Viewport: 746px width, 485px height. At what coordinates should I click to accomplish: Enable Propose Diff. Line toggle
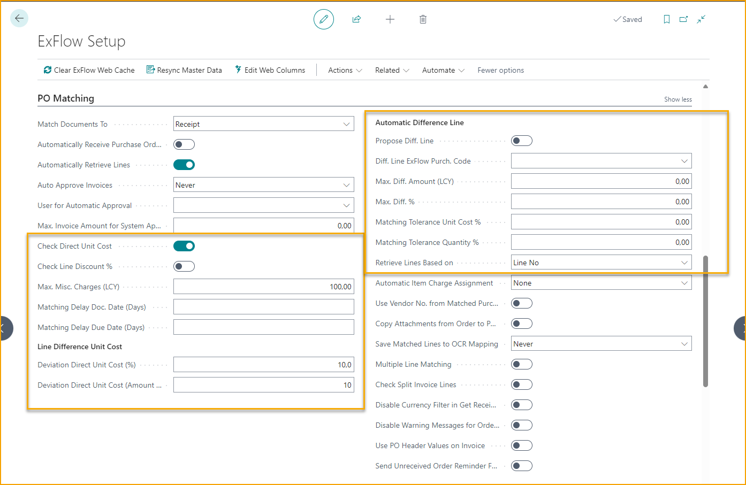[x=522, y=141]
